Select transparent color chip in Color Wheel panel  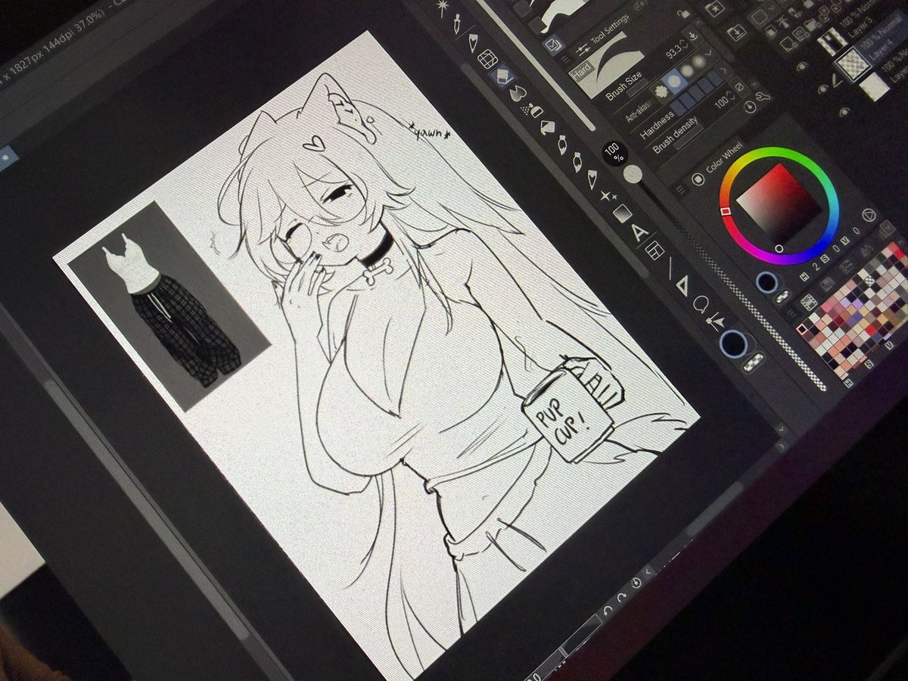coord(782,296)
